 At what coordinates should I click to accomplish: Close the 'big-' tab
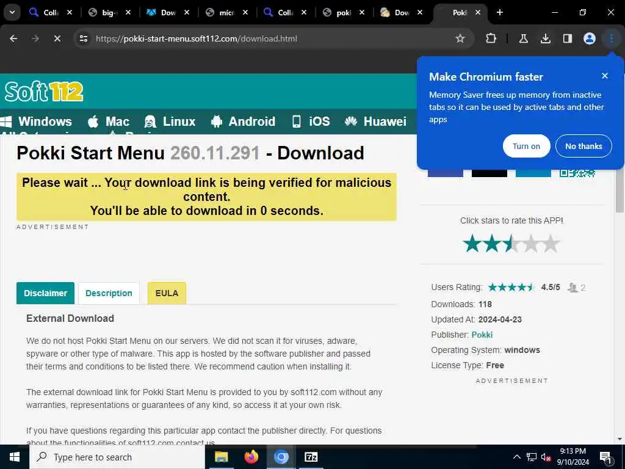[x=128, y=12]
